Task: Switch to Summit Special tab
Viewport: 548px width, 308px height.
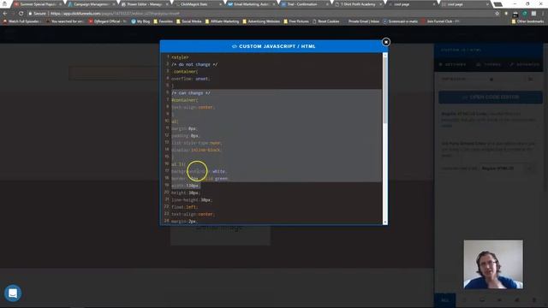Action: 37,4
